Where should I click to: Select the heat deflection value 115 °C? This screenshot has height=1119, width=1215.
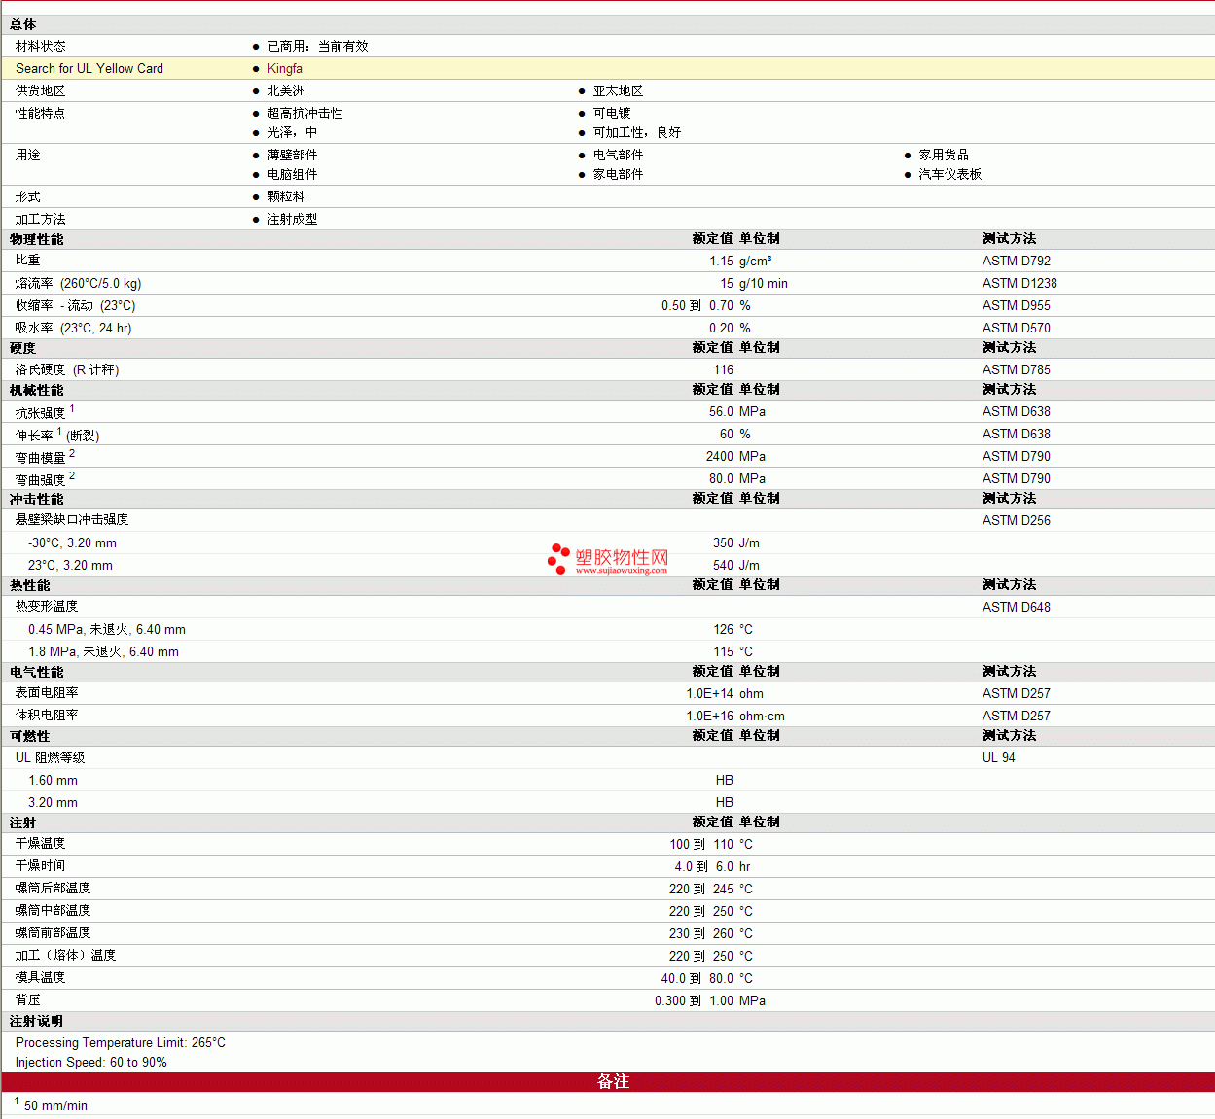[733, 651]
